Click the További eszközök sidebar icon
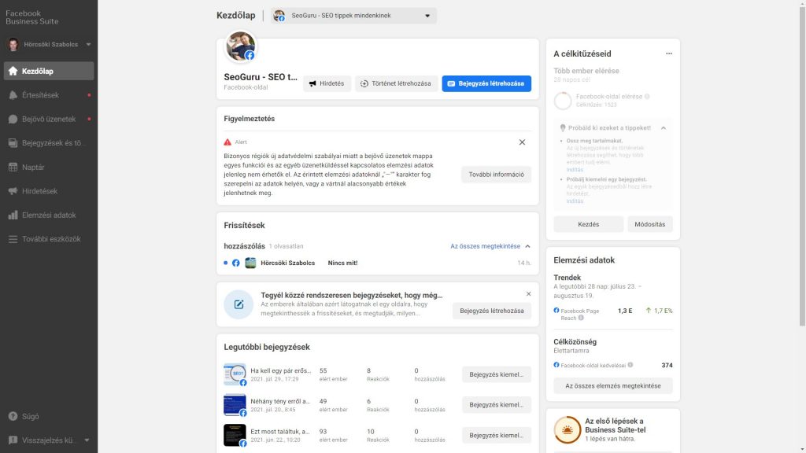 pyautogui.click(x=11, y=236)
